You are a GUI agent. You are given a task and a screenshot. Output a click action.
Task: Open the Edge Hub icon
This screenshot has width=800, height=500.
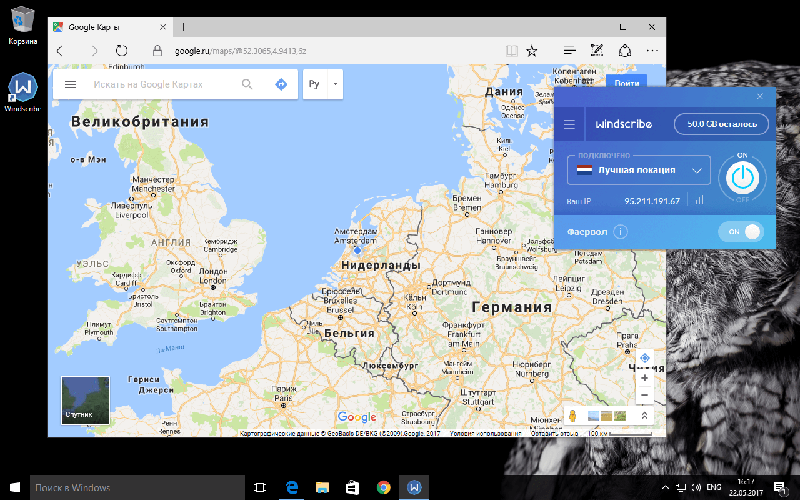(569, 51)
